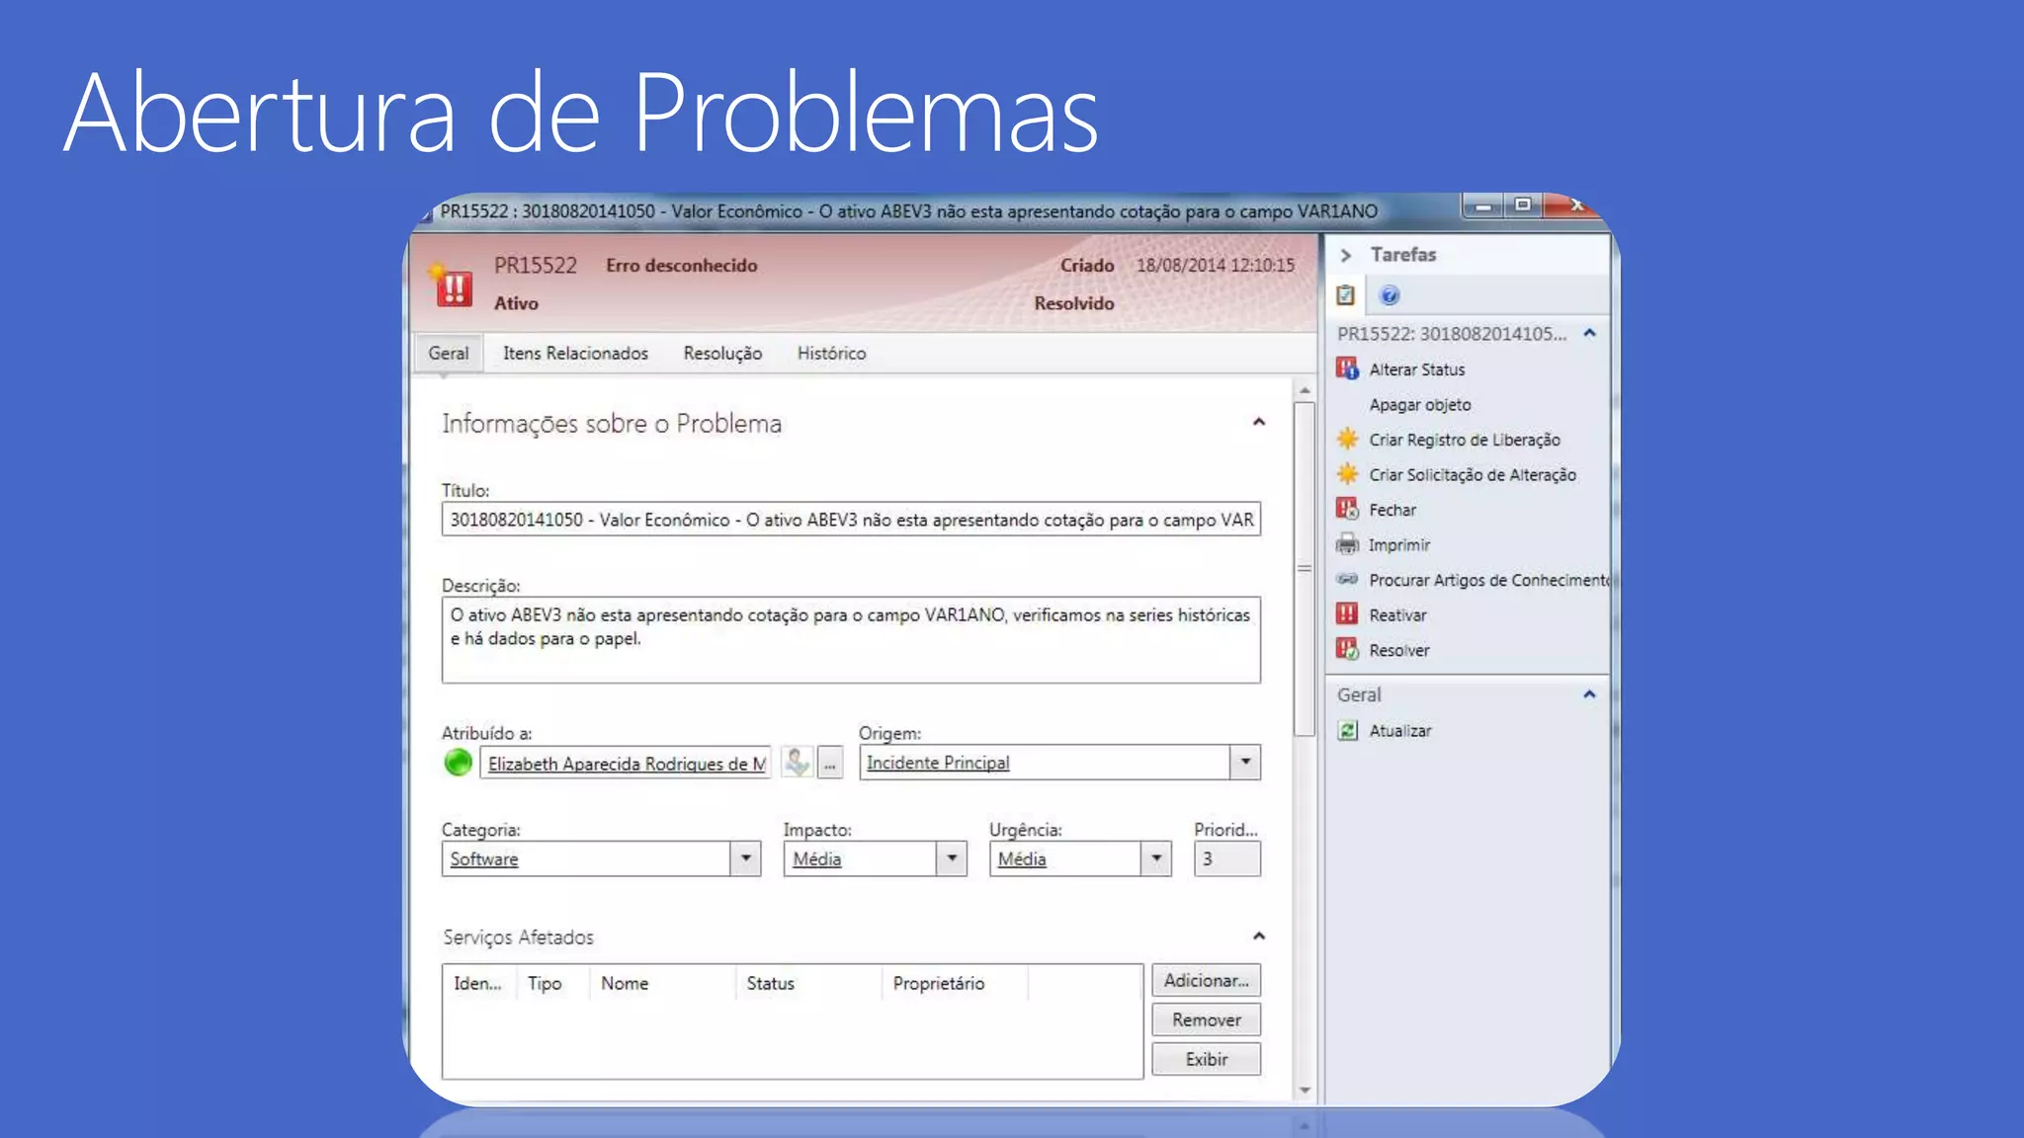
Task: Click the Criar Solicitação de Alteração star icon
Action: click(1347, 474)
